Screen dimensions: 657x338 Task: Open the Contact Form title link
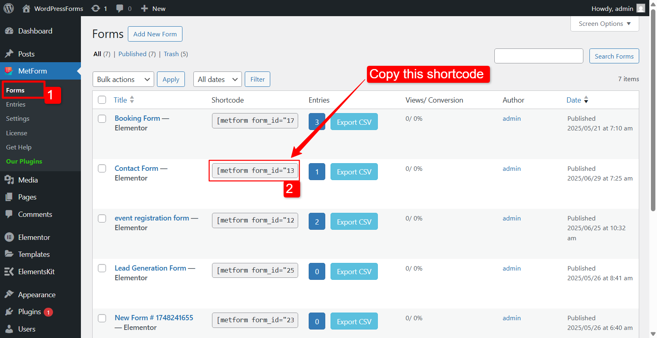pos(136,168)
